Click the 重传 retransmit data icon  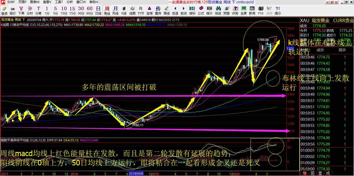tap(158, 11)
